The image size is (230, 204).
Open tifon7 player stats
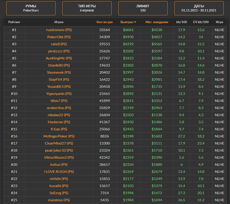(59, 101)
